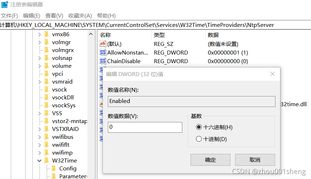
Task: Click the VSTXRAID folder icon
Action: 47,129
